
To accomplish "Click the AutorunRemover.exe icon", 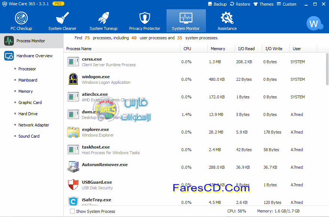I will 73,167.
